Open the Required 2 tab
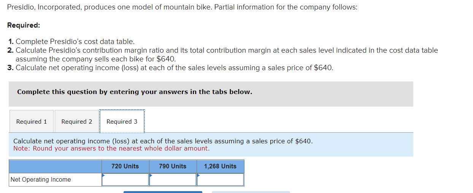The image size is (473, 193). [x=77, y=122]
